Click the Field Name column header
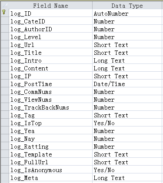 [50, 6]
